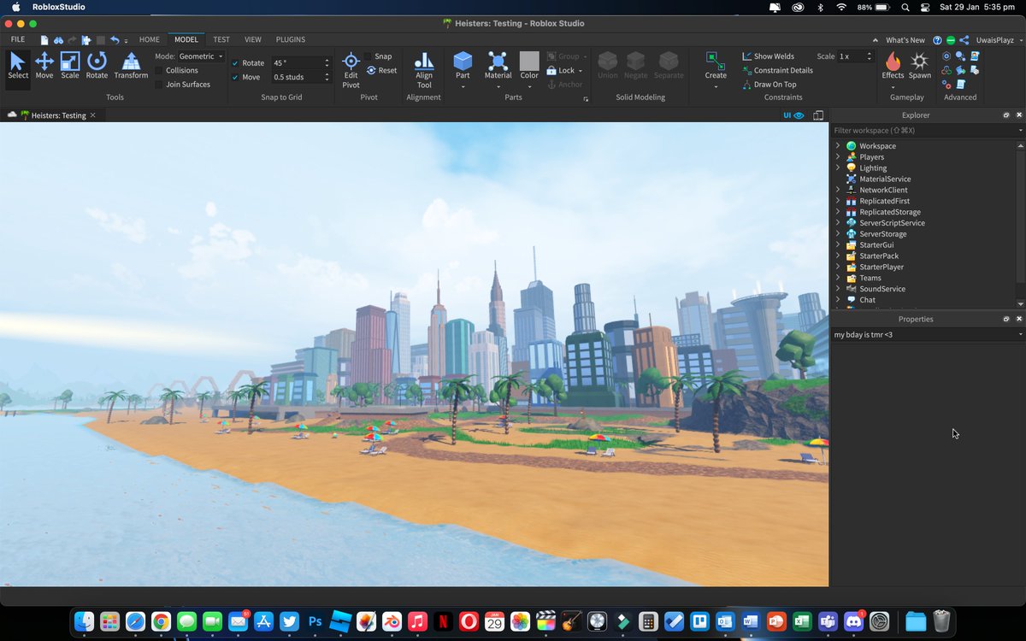The image size is (1026, 641).
Task: Expand the Lighting tree item
Action: [837, 168]
